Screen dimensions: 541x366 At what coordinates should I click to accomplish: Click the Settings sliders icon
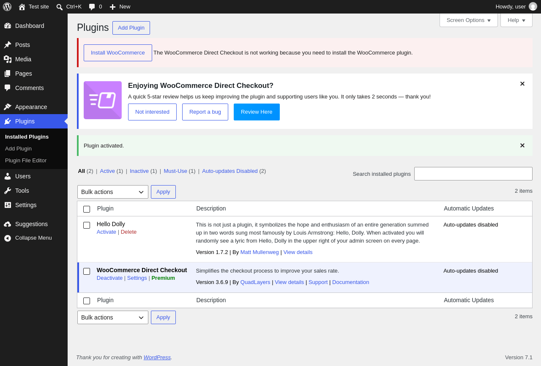[x=8, y=205]
